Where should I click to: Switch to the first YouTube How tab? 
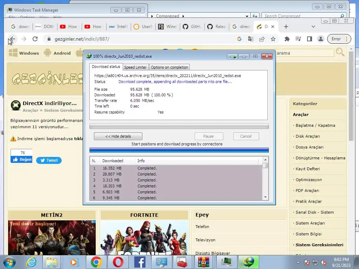click(x=69, y=27)
